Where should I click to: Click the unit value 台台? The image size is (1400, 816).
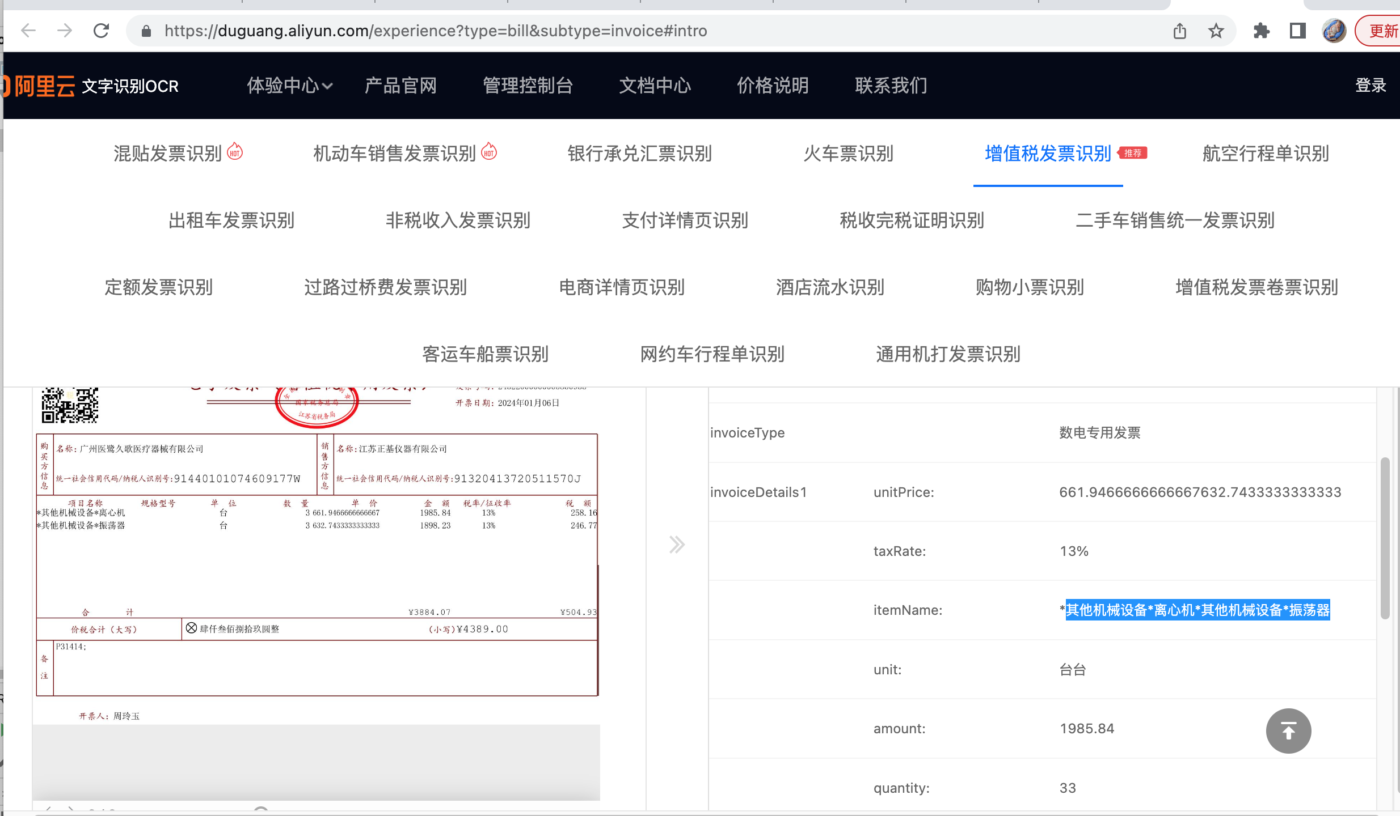click(x=1073, y=669)
